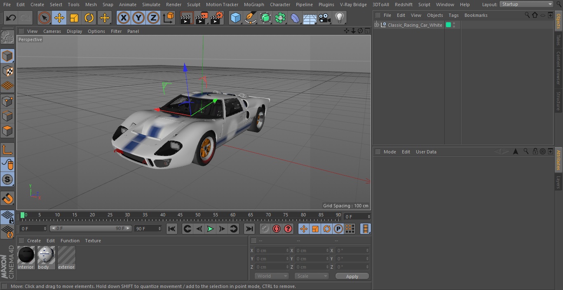
Task: Render the active view
Action: tap(187, 18)
